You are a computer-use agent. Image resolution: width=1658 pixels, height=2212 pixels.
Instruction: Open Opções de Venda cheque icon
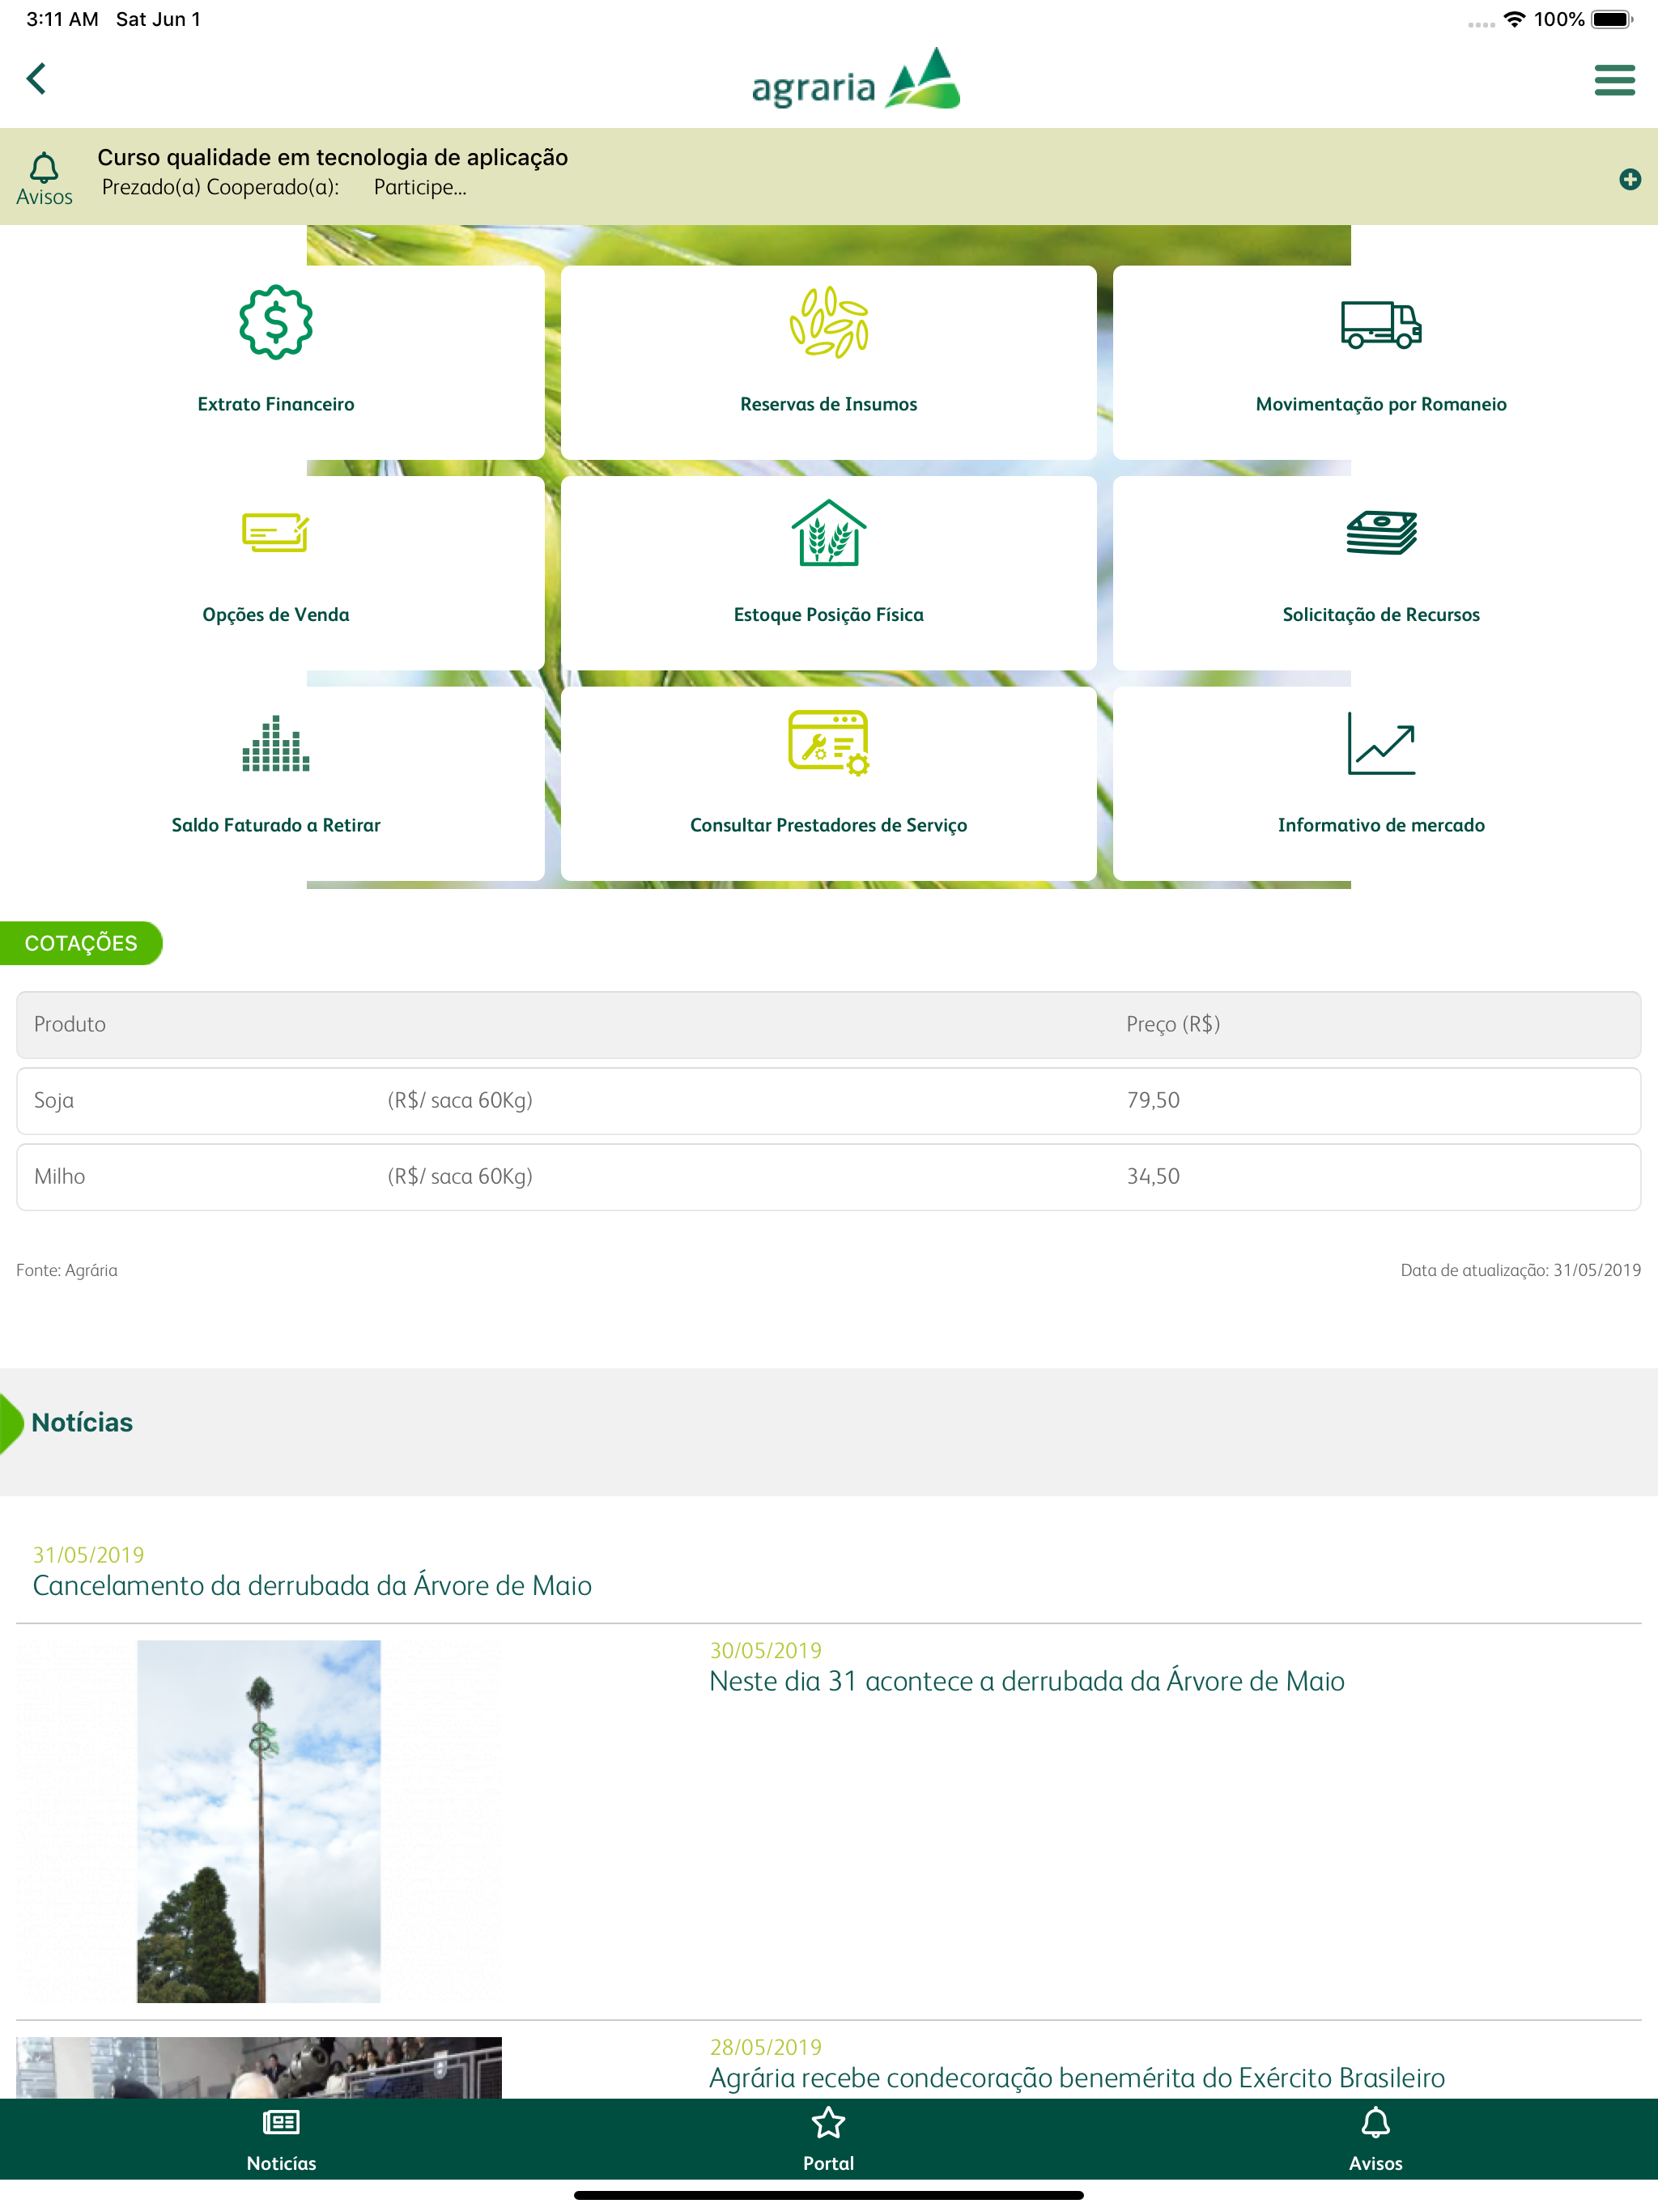click(276, 532)
